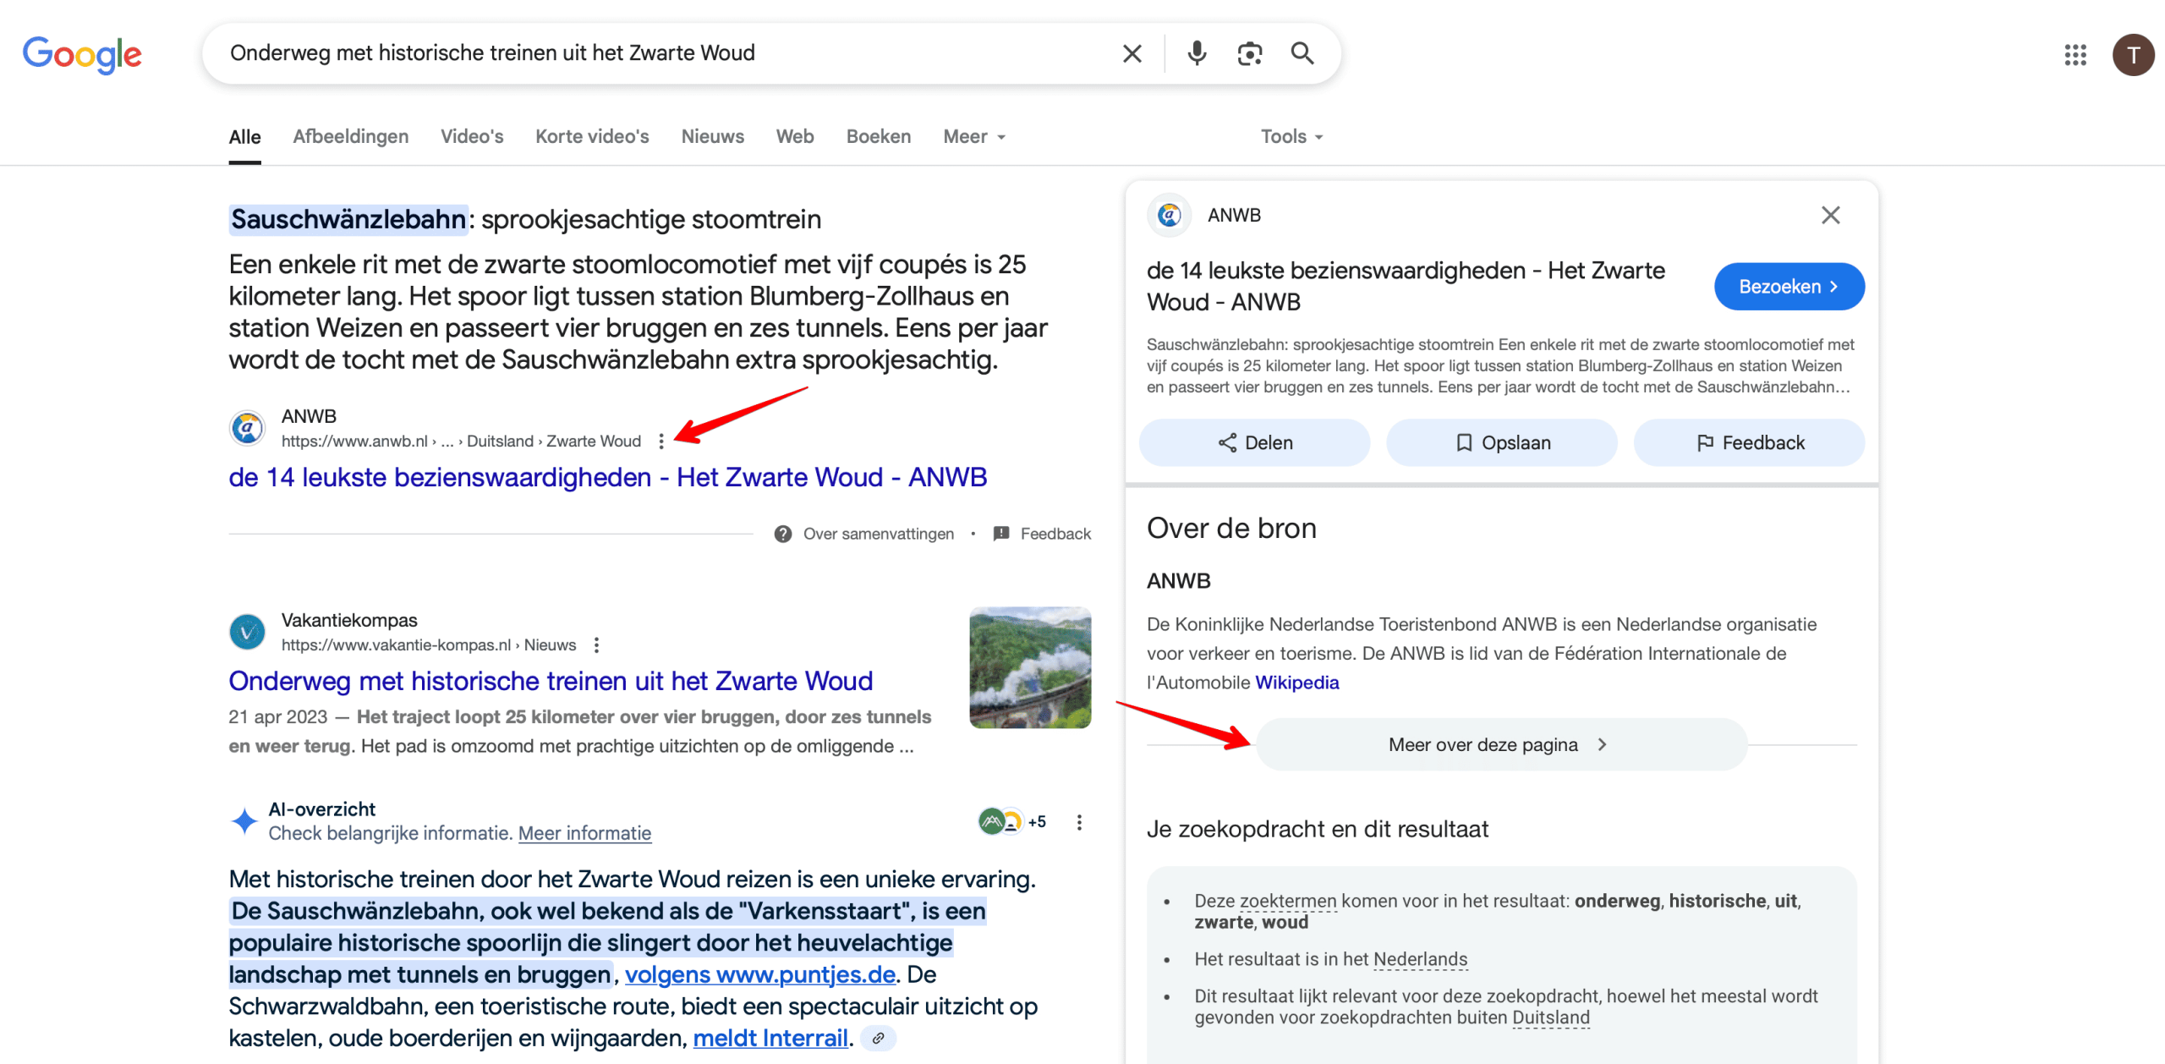
Task: Open the account avatar T
Action: point(2133,55)
